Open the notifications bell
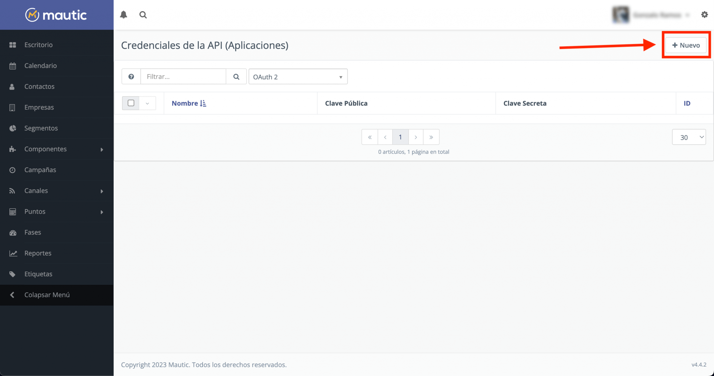 124,15
